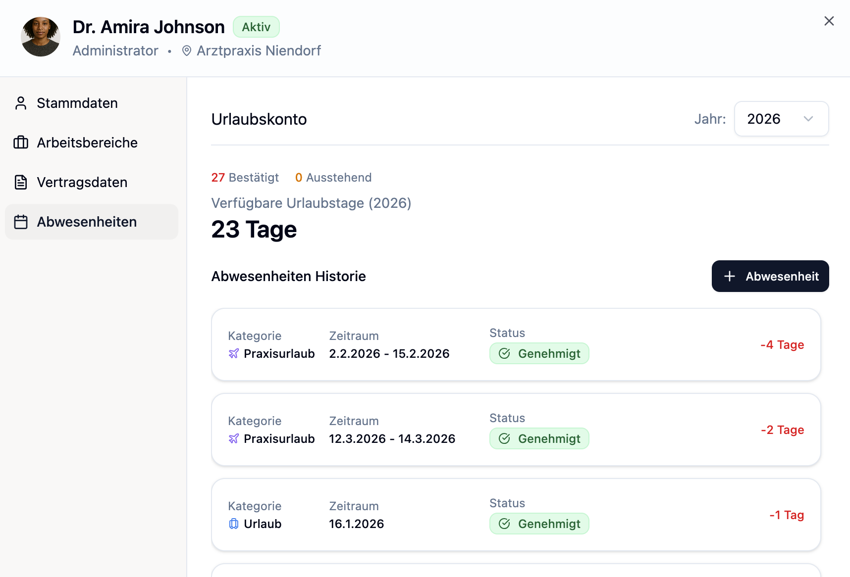Click the person icon beside Stammdaten
Screen dimensions: 850x577
point(21,103)
